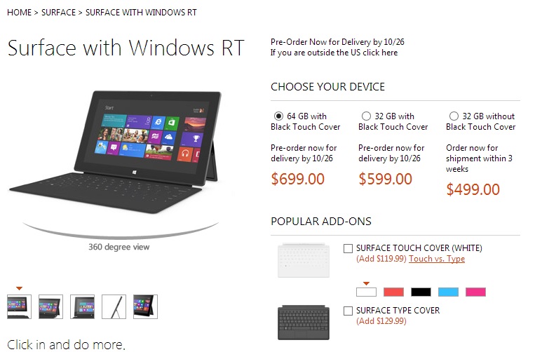Check the Surface Touch Cover (White) add-on

(x=348, y=249)
